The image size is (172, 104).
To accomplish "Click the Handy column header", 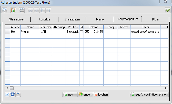I will (110, 27).
